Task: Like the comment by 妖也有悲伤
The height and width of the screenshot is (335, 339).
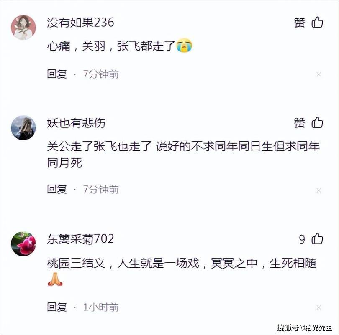Action: [x=317, y=122]
